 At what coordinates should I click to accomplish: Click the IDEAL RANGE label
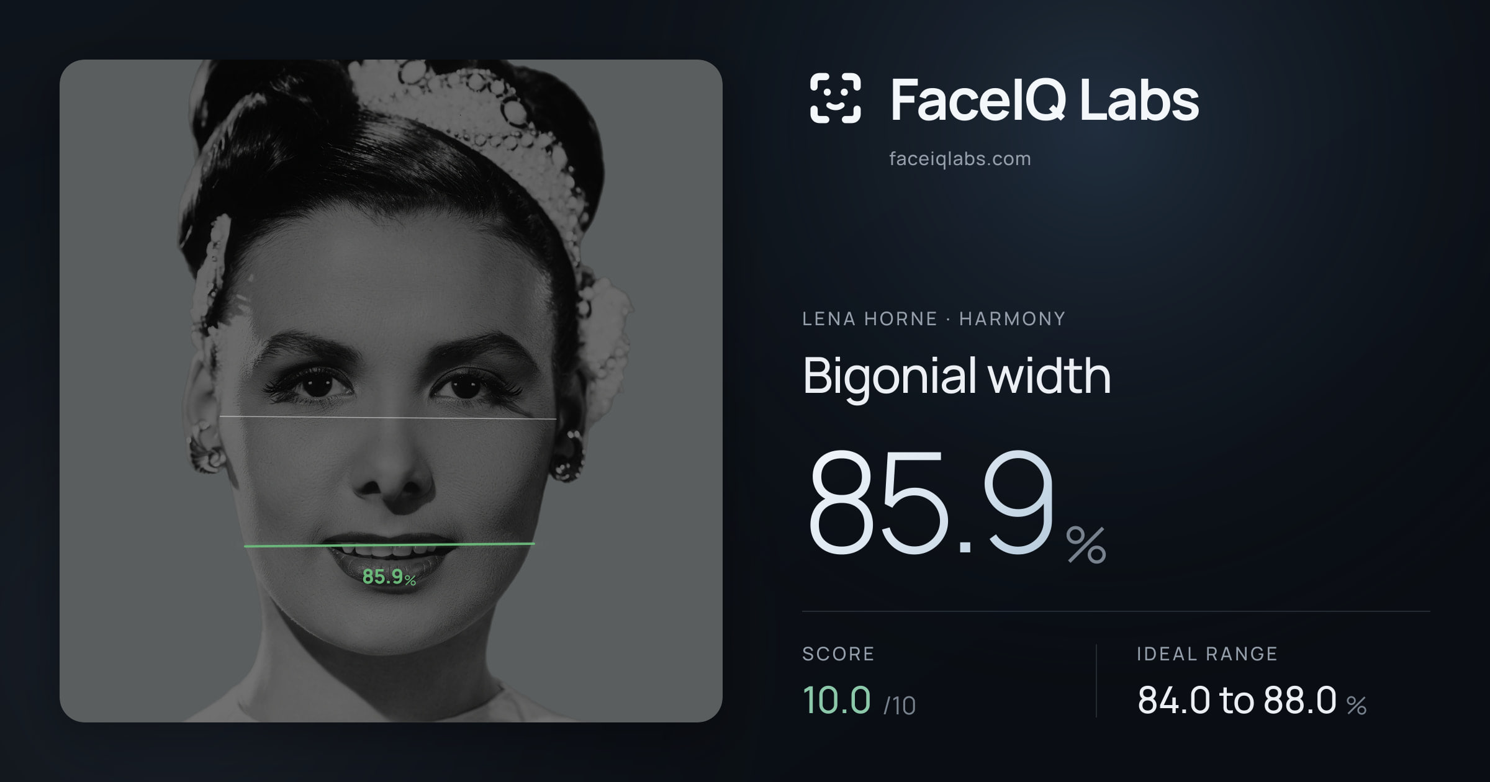point(1207,654)
